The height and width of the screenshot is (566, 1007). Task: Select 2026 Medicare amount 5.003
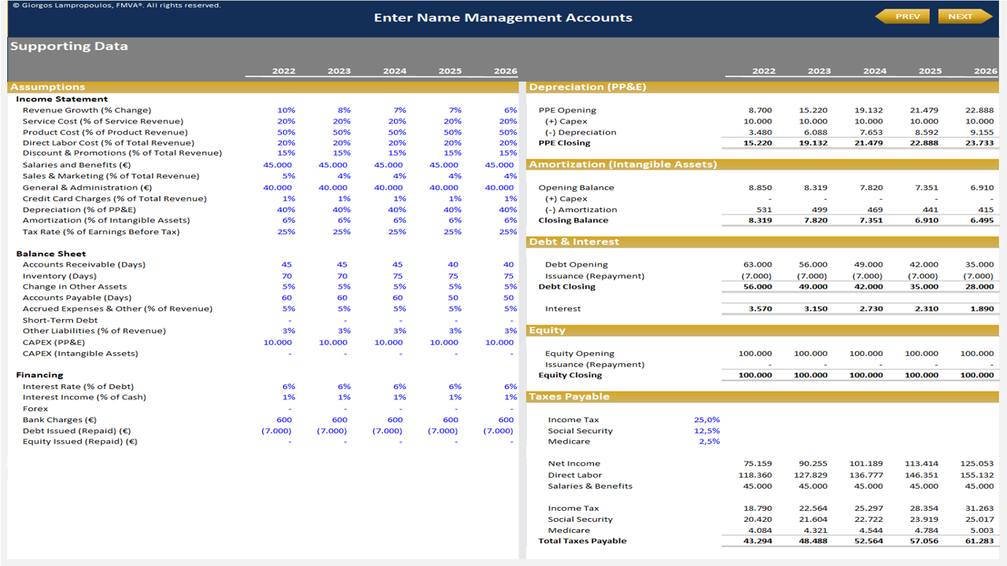point(982,531)
